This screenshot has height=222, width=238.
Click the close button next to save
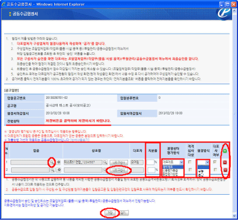tap(123, 213)
